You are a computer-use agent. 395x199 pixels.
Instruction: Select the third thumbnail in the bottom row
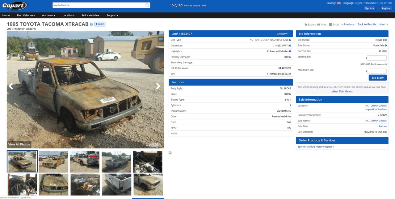85,185
